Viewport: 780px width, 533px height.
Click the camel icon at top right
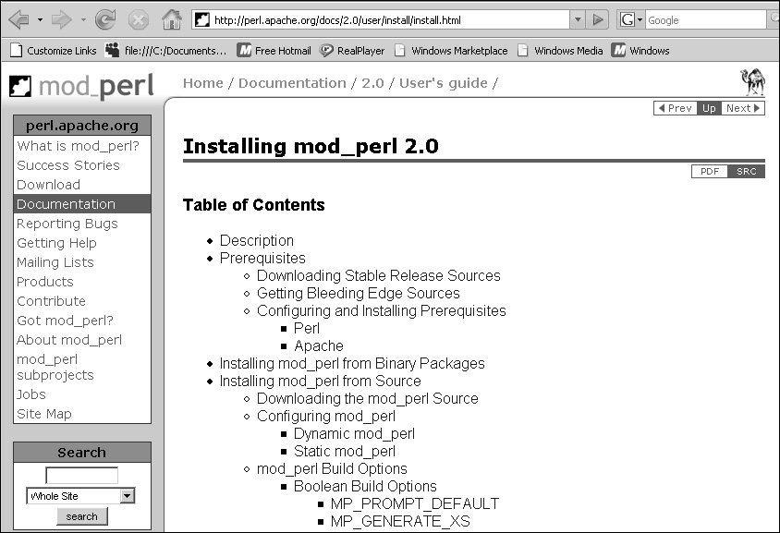coord(752,82)
